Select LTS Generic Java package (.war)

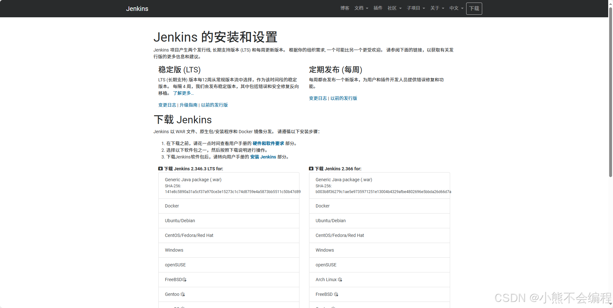229,186
